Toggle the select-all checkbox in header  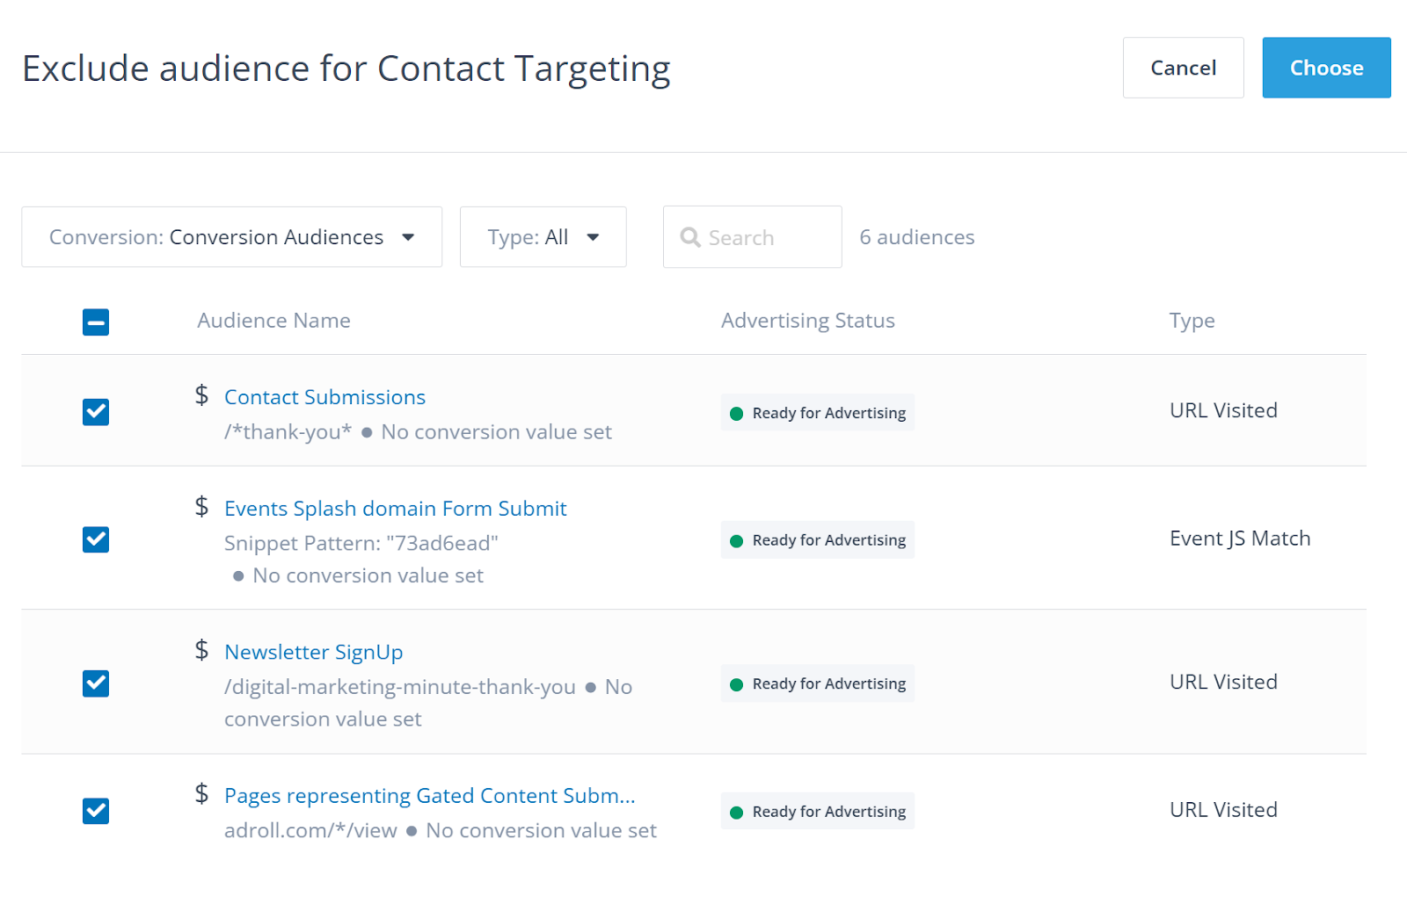coord(96,322)
